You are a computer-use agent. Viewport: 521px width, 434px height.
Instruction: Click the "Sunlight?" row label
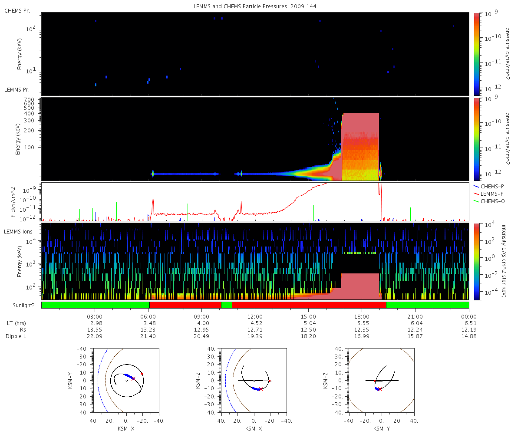pos(19,306)
